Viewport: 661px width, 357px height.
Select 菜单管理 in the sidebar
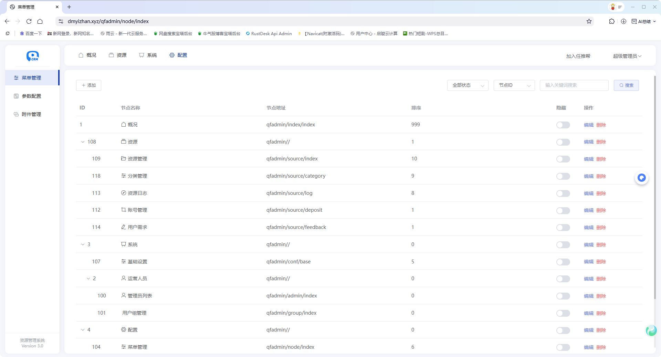coord(32,78)
